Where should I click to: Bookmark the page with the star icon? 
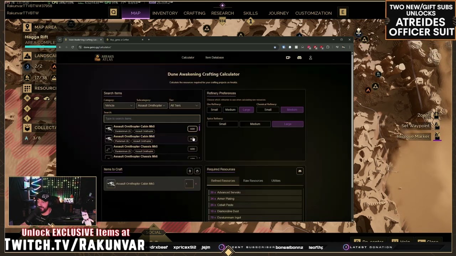pos(275,47)
